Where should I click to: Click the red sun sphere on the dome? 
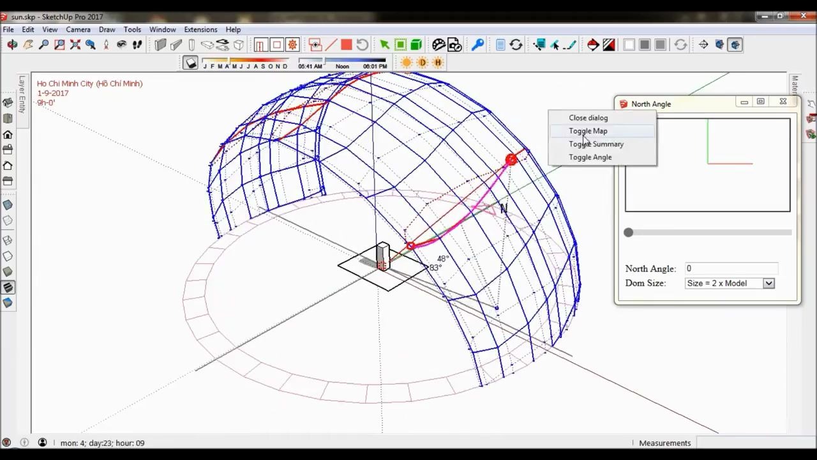(x=511, y=160)
